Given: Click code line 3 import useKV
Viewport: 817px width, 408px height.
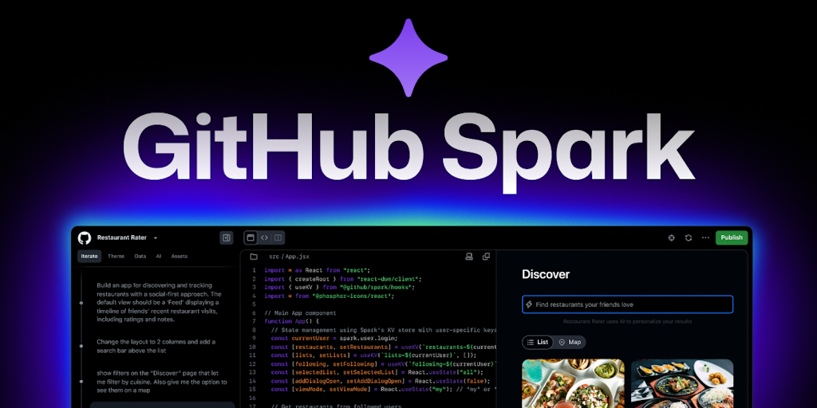Looking at the screenshot, I should coord(339,287).
